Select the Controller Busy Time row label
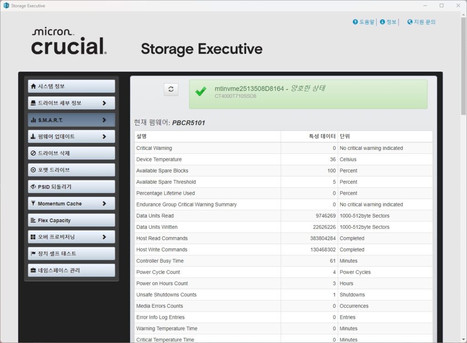 (160, 261)
